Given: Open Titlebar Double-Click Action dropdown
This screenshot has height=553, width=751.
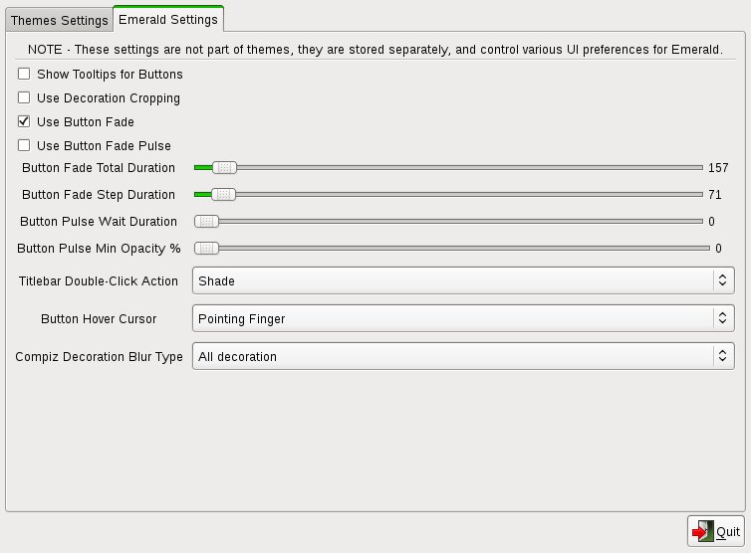Looking at the screenshot, I should coord(463,280).
